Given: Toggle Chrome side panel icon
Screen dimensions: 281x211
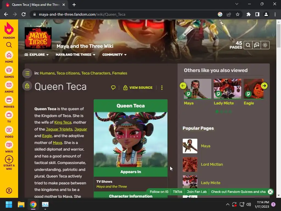Looking at the screenshot, I should pos(257,14).
